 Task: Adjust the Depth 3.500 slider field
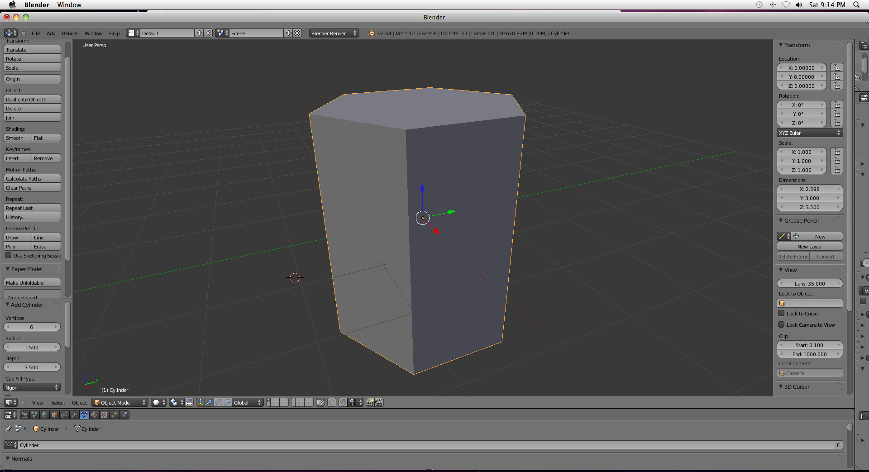(32, 367)
